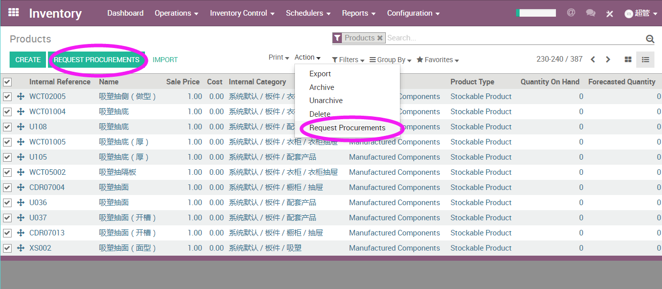Go to the next page arrow
Viewport: 662px width, 289px height.
click(608, 60)
